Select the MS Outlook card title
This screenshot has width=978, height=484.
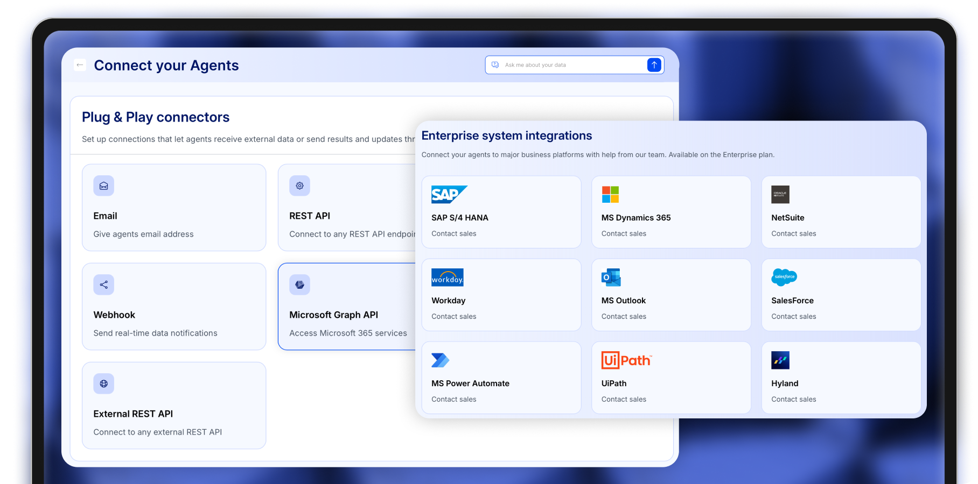[624, 301]
